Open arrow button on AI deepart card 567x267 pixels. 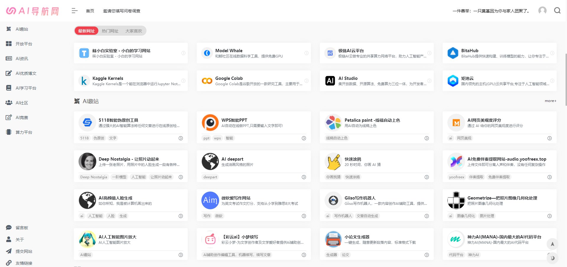[304, 177]
